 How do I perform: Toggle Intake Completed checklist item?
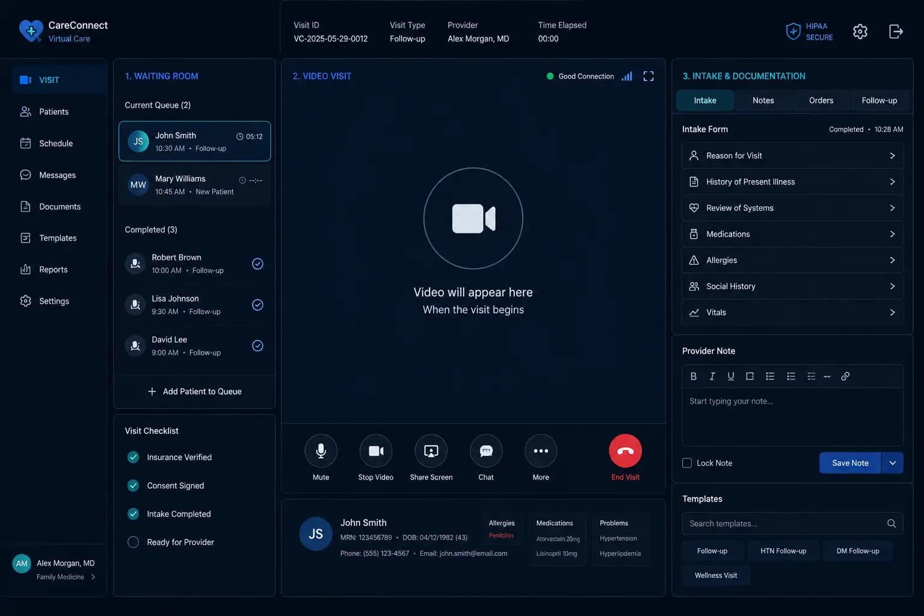(134, 514)
